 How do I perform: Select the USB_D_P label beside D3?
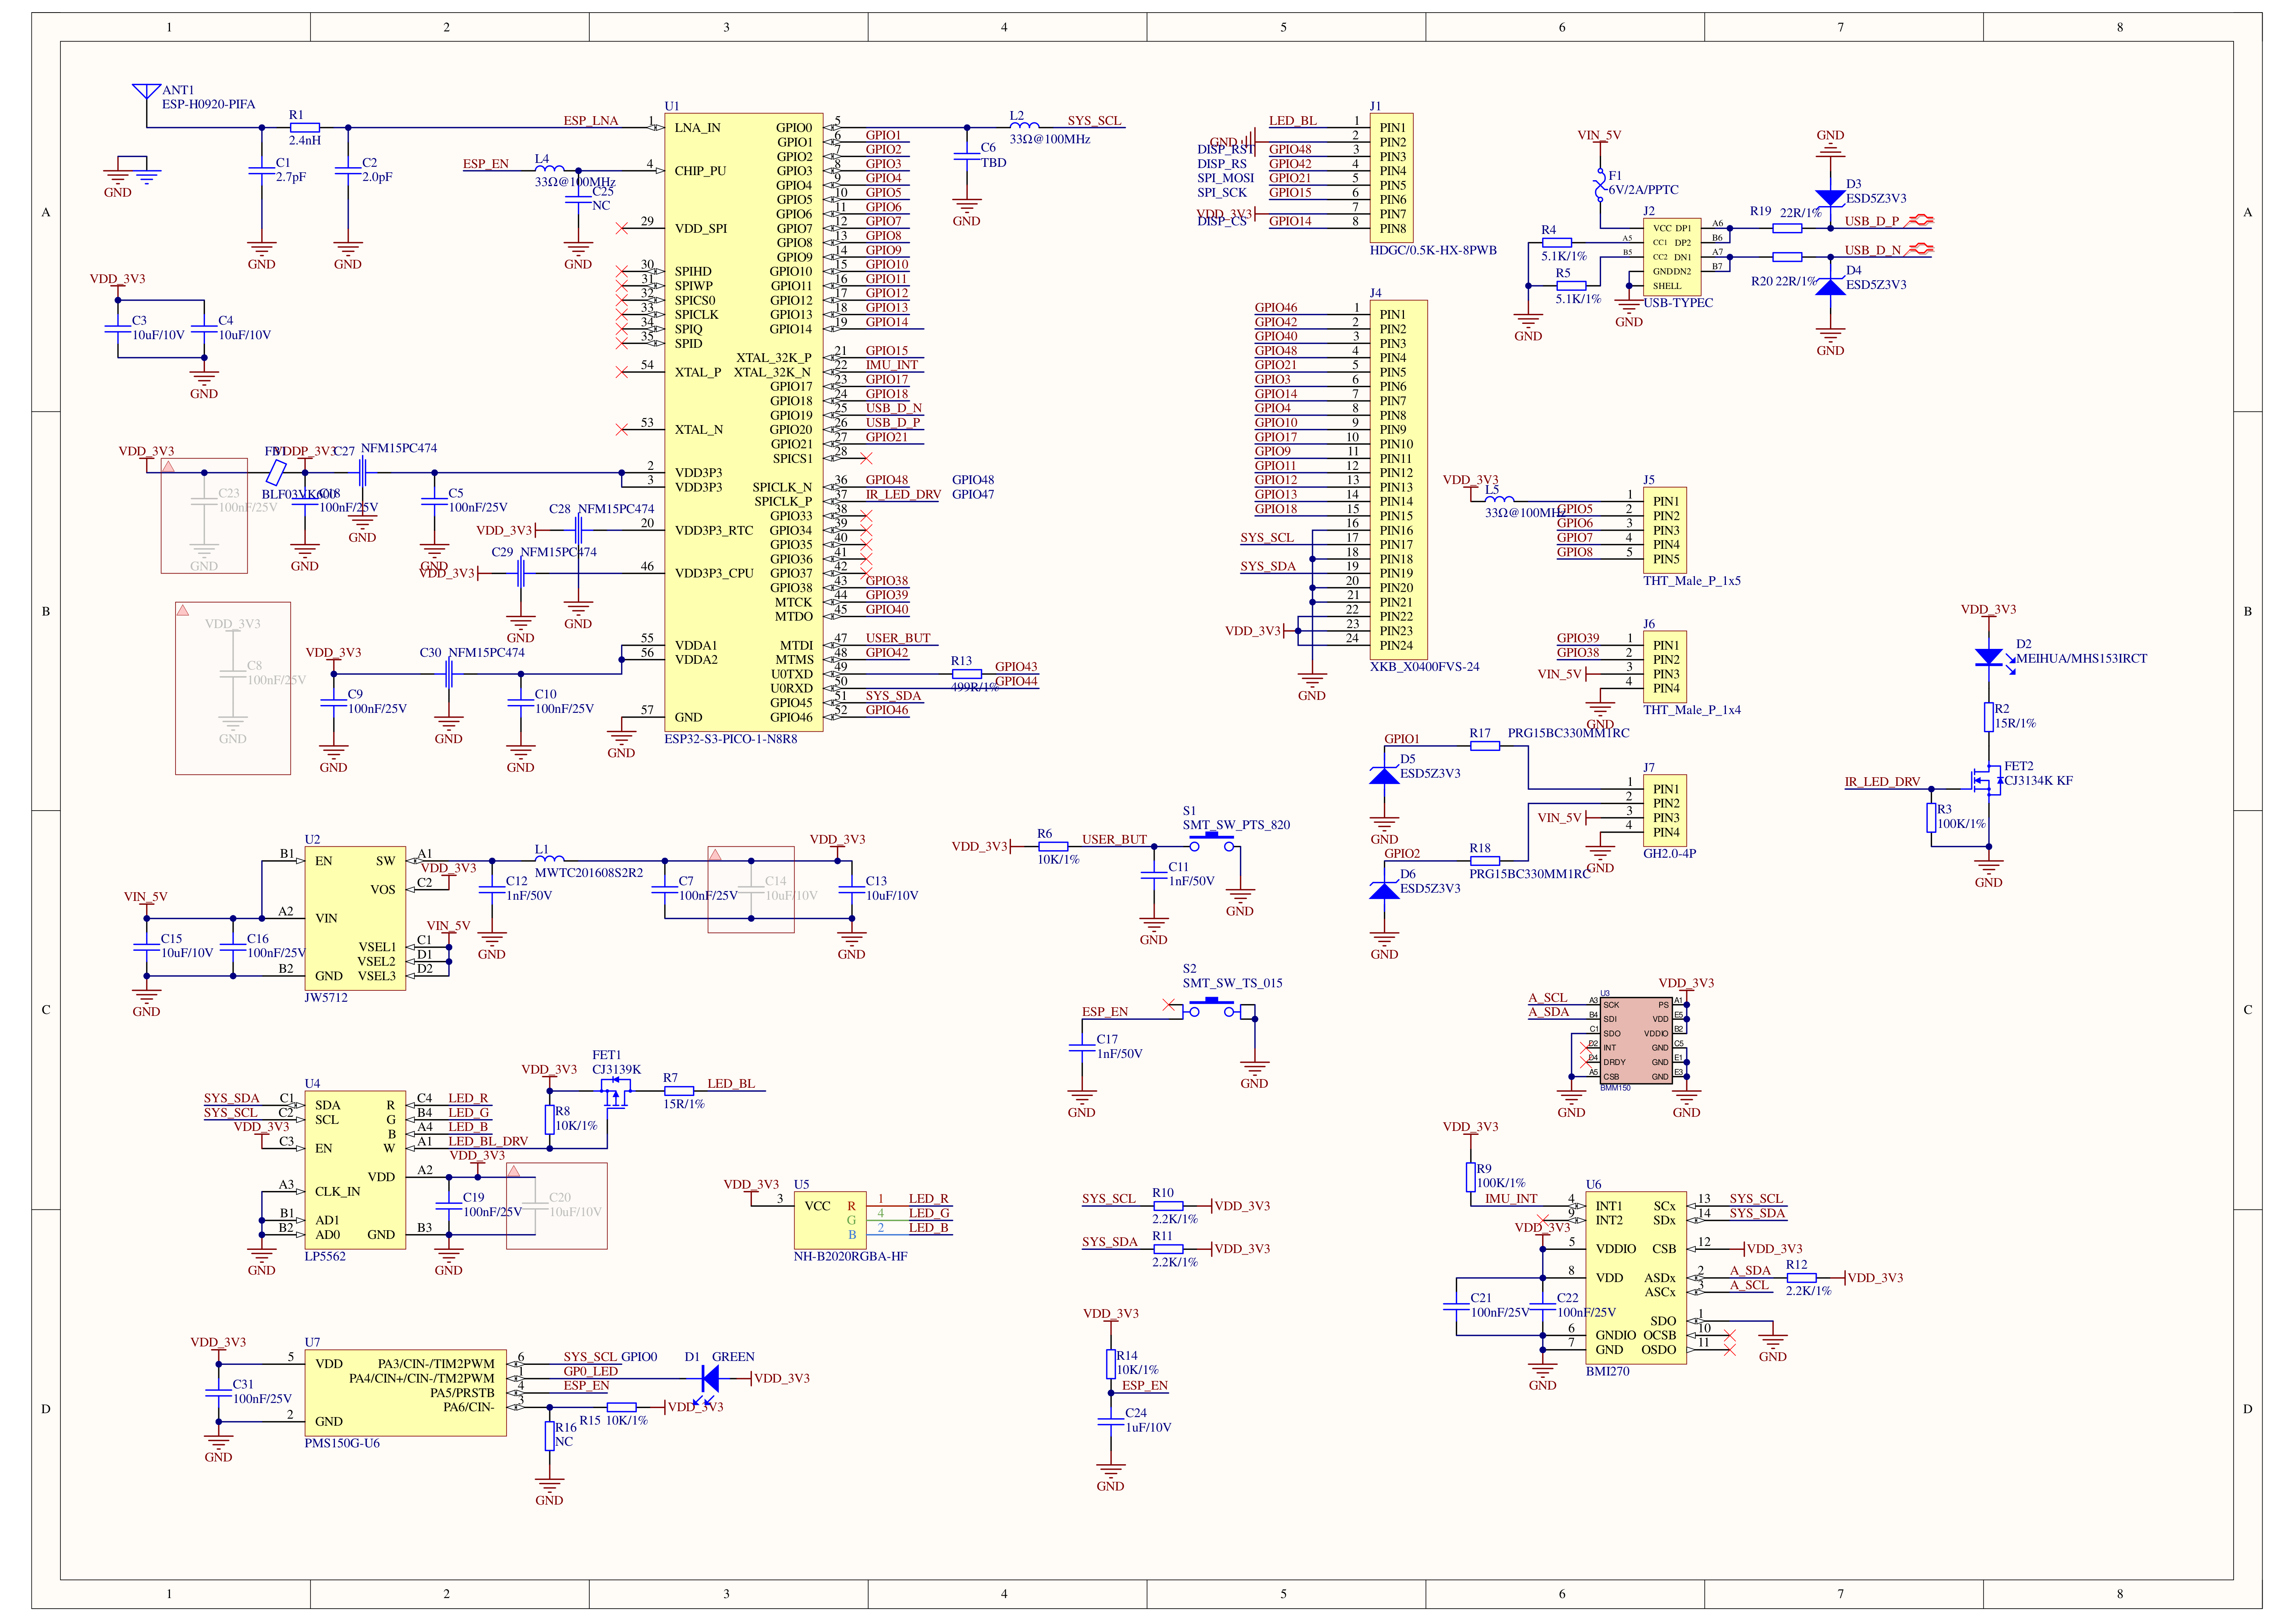click(x=1872, y=221)
